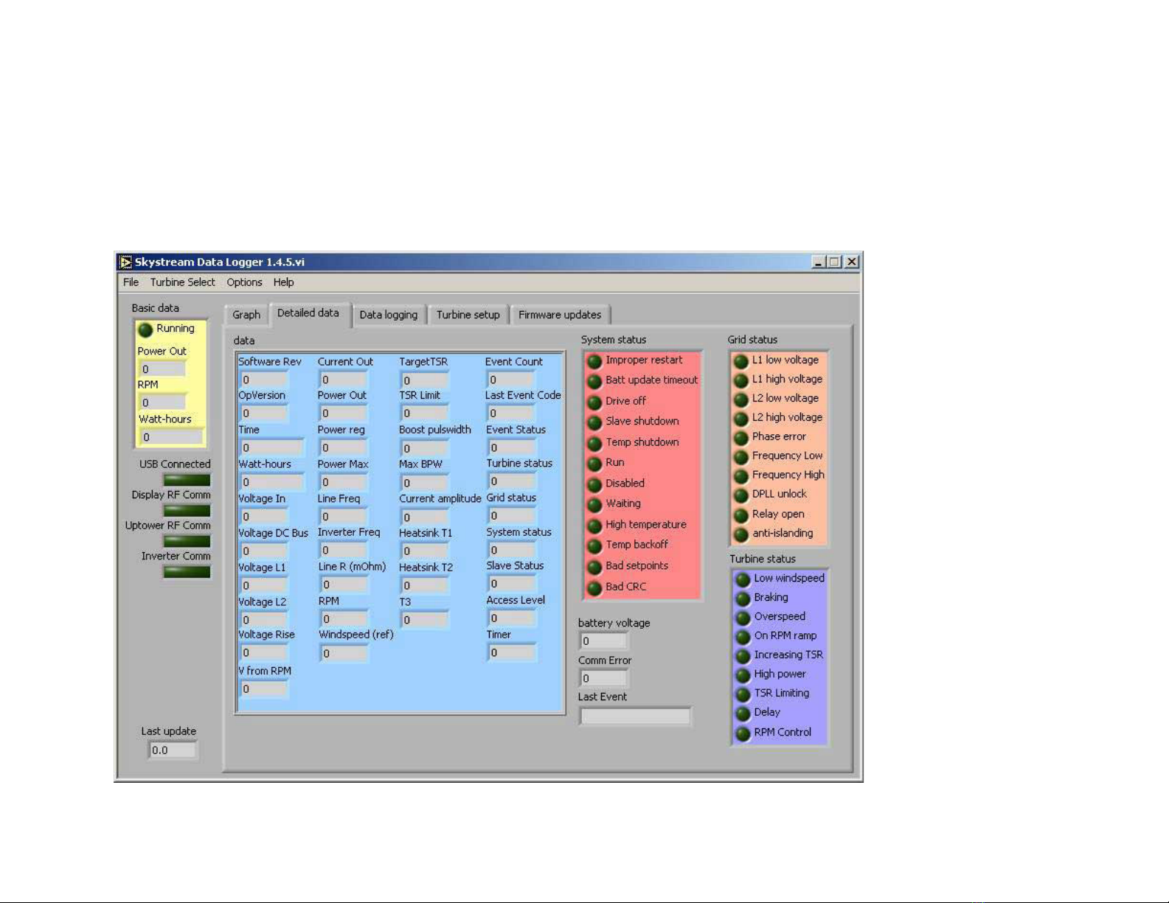Click the Phase error LED
Viewport: 1169px width, 903px height.
pyautogui.click(x=740, y=438)
